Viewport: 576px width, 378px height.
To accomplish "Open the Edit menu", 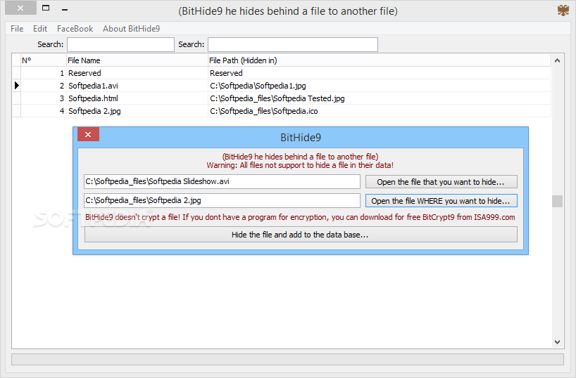I will coord(40,29).
